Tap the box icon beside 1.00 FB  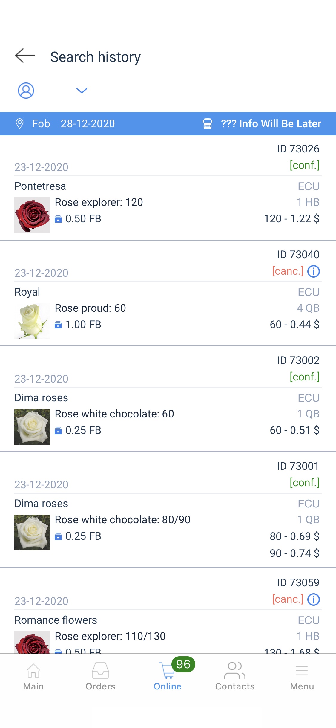point(58,325)
